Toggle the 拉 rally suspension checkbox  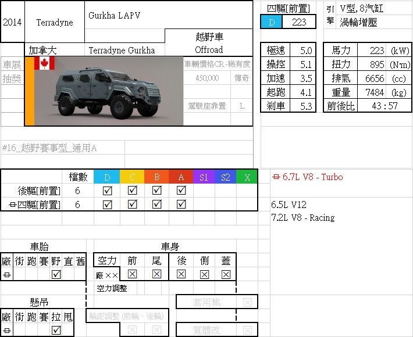click(x=56, y=330)
